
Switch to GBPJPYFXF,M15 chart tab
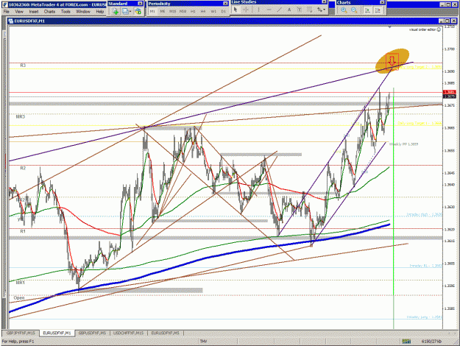21,333
